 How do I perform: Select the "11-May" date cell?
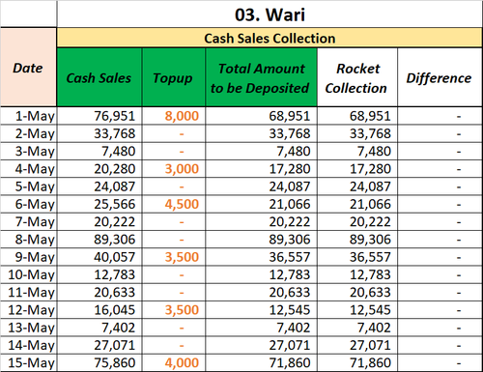coord(28,293)
